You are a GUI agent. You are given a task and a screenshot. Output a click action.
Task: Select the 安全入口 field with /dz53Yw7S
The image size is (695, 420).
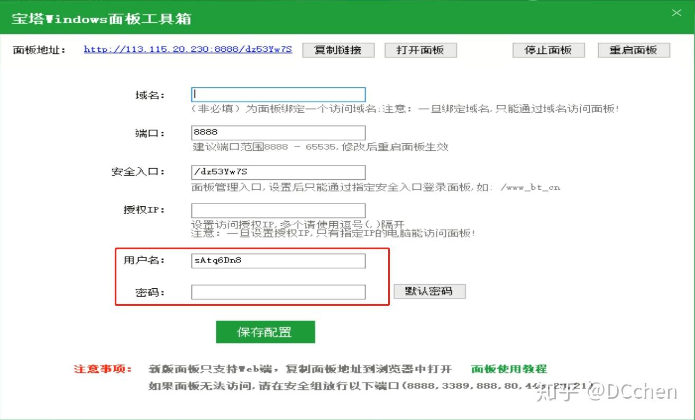[278, 172]
